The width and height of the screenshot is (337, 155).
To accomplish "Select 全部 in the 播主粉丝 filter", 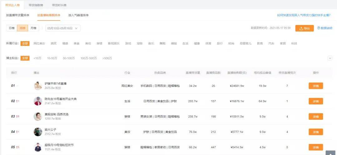I will tap(25, 58).
